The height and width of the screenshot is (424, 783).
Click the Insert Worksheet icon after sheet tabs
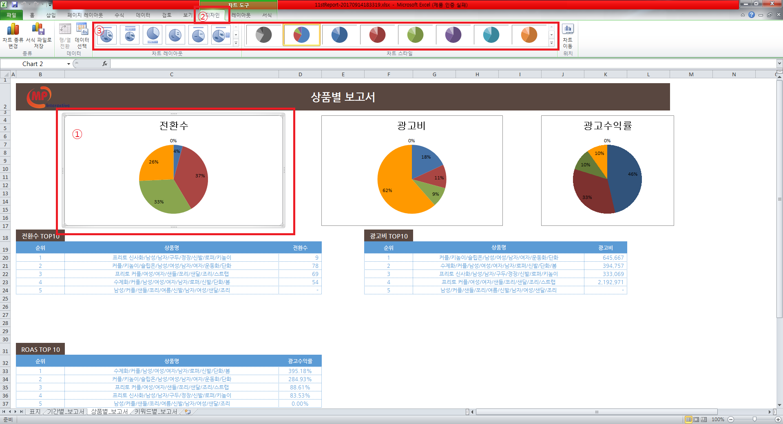pos(188,412)
